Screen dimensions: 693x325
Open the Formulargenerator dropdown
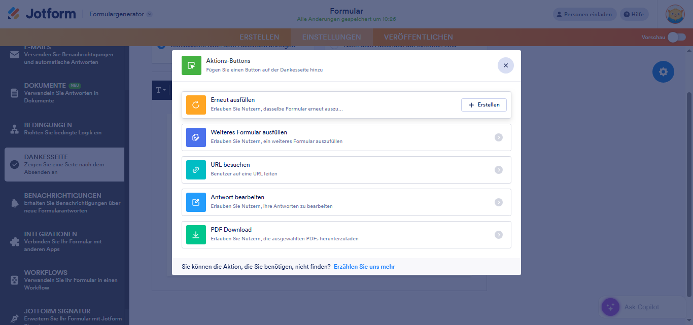click(x=121, y=14)
